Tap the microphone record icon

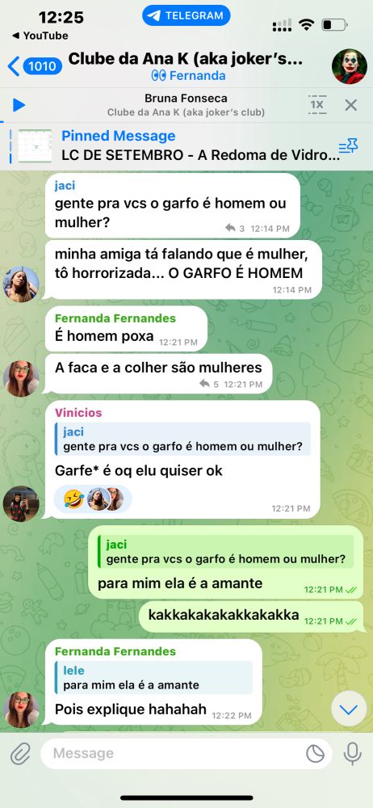[352, 753]
